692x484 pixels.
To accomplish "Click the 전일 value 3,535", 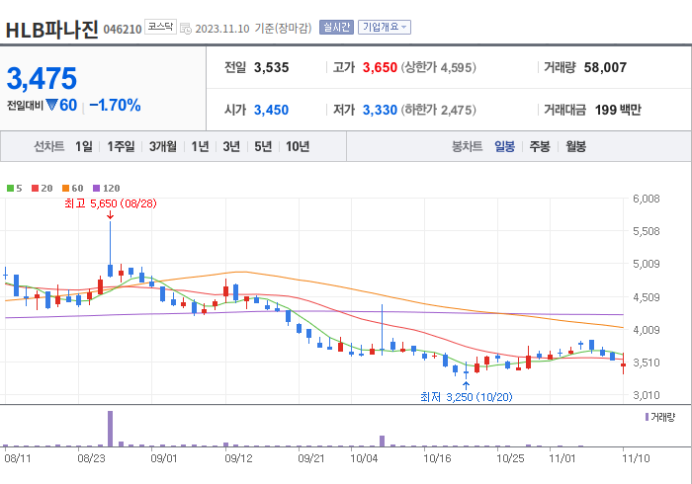I will [271, 67].
